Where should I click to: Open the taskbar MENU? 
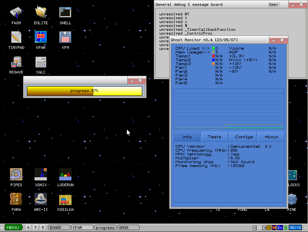(13, 227)
